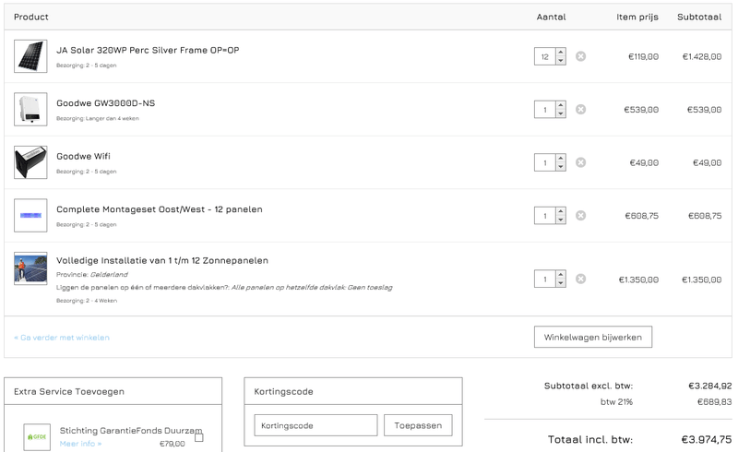Decrease quantity of Goodwe GW3000D-NS

[561, 113]
